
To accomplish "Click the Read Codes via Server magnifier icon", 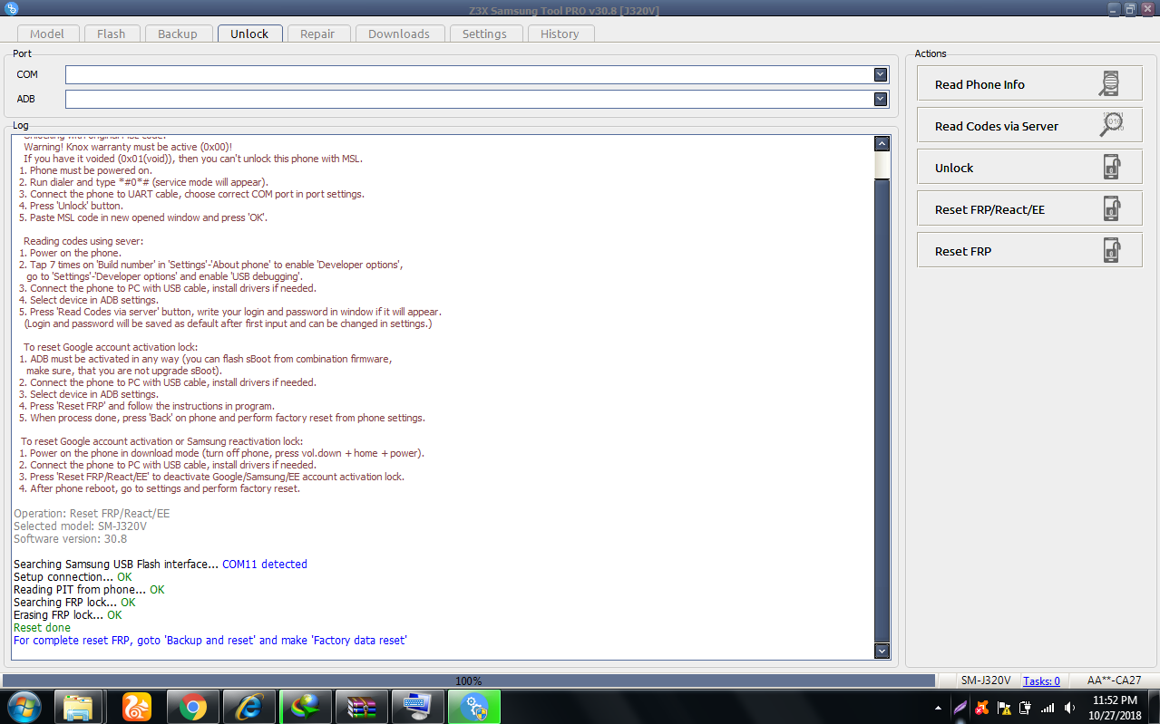I will (x=1112, y=125).
